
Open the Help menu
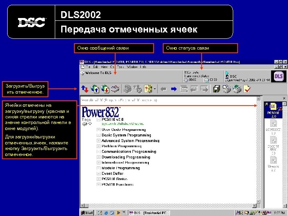(143, 67)
